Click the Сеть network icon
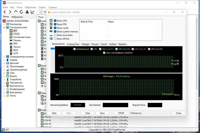The image size is (200, 133). point(8,73)
